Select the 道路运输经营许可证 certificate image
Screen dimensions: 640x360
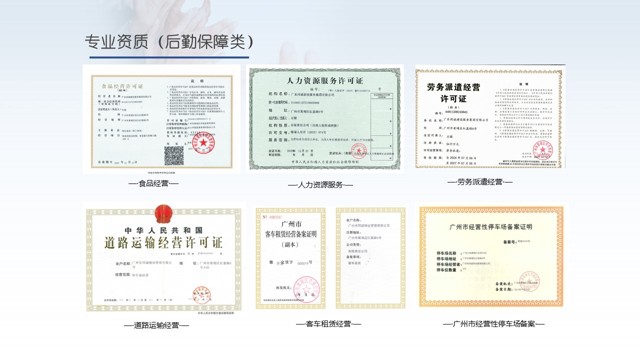click(x=163, y=258)
